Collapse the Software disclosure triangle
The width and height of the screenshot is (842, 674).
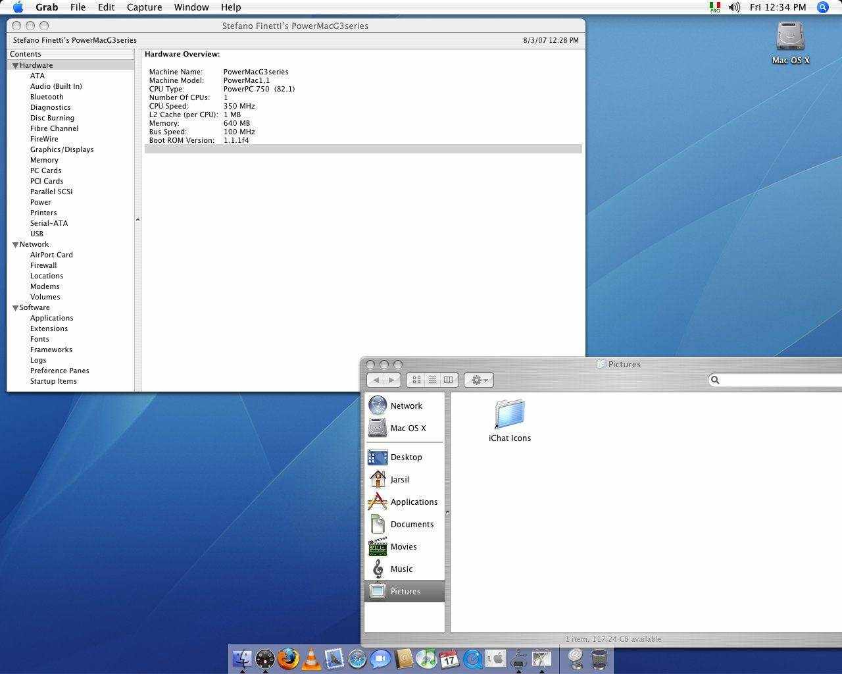point(15,308)
